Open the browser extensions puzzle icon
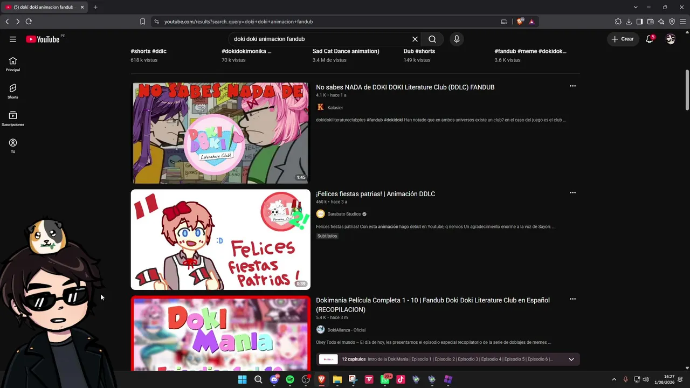Image resolution: width=690 pixels, height=388 pixels. pyautogui.click(x=618, y=22)
